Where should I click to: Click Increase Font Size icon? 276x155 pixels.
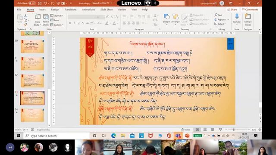(x=107, y=17)
